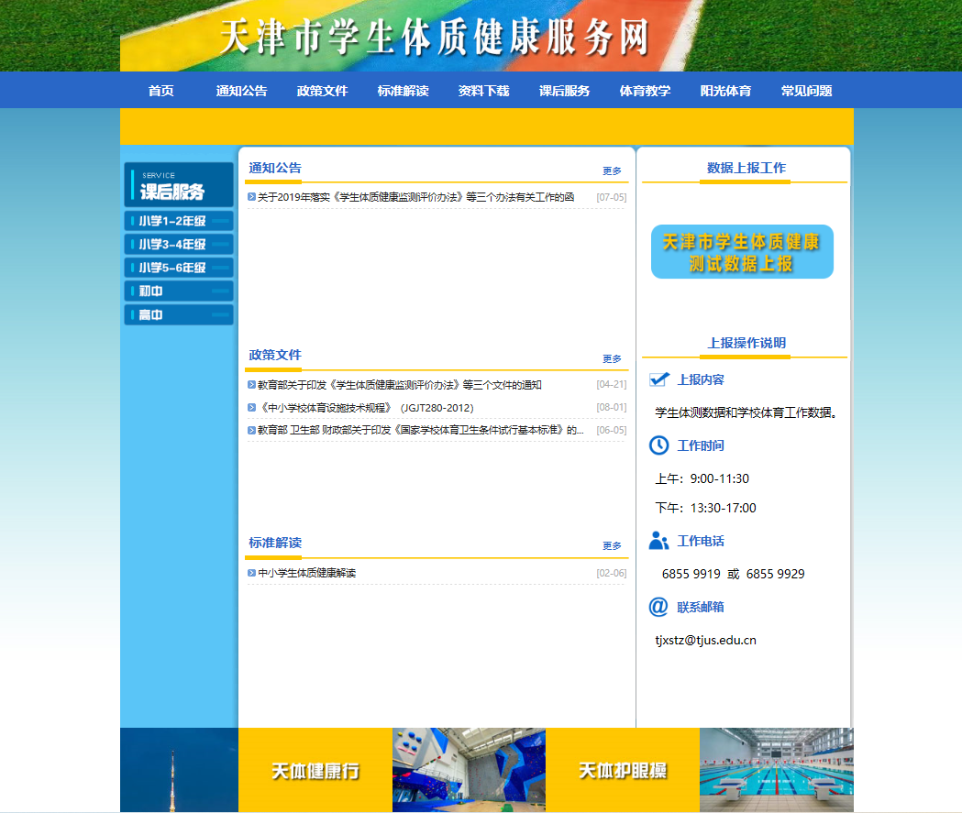This screenshot has height=813, width=962.
Task: Click the people icon beside 工作电话
Action: tap(658, 541)
